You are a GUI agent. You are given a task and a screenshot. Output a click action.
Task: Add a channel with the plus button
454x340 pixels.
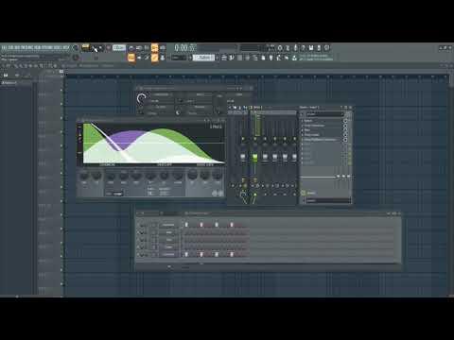point(169,266)
